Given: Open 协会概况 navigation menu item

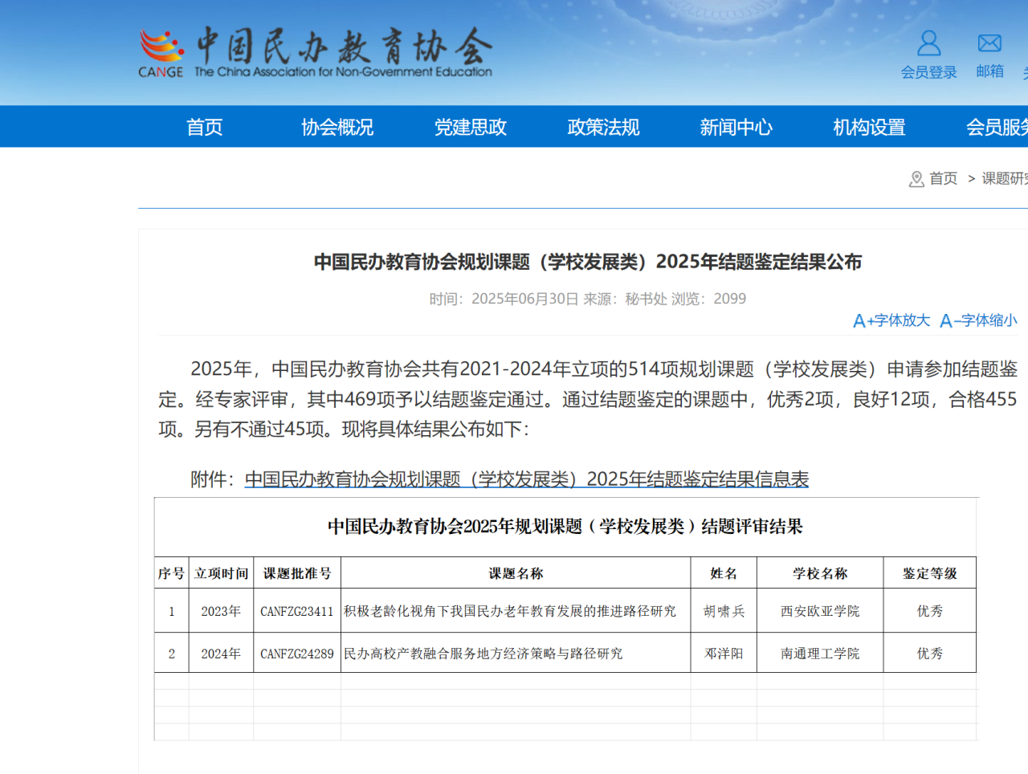Looking at the screenshot, I should (337, 127).
